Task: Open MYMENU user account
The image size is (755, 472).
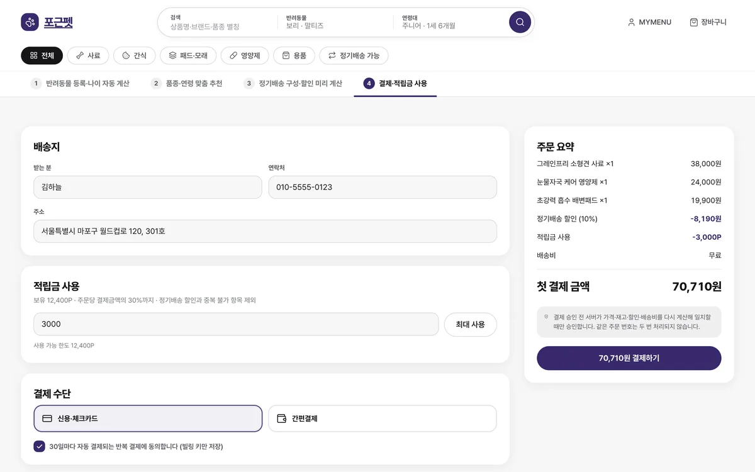Action: [x=649, y=22]
